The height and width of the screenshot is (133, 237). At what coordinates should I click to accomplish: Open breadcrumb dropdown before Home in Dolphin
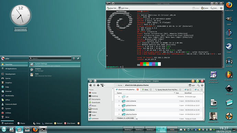click(x=116, y=85)
